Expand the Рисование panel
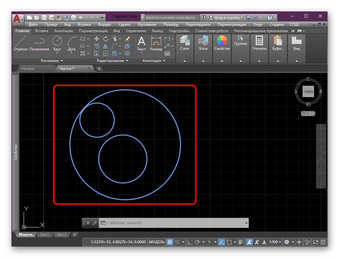This screenshot has width=339, height=258. coord(52,61)
